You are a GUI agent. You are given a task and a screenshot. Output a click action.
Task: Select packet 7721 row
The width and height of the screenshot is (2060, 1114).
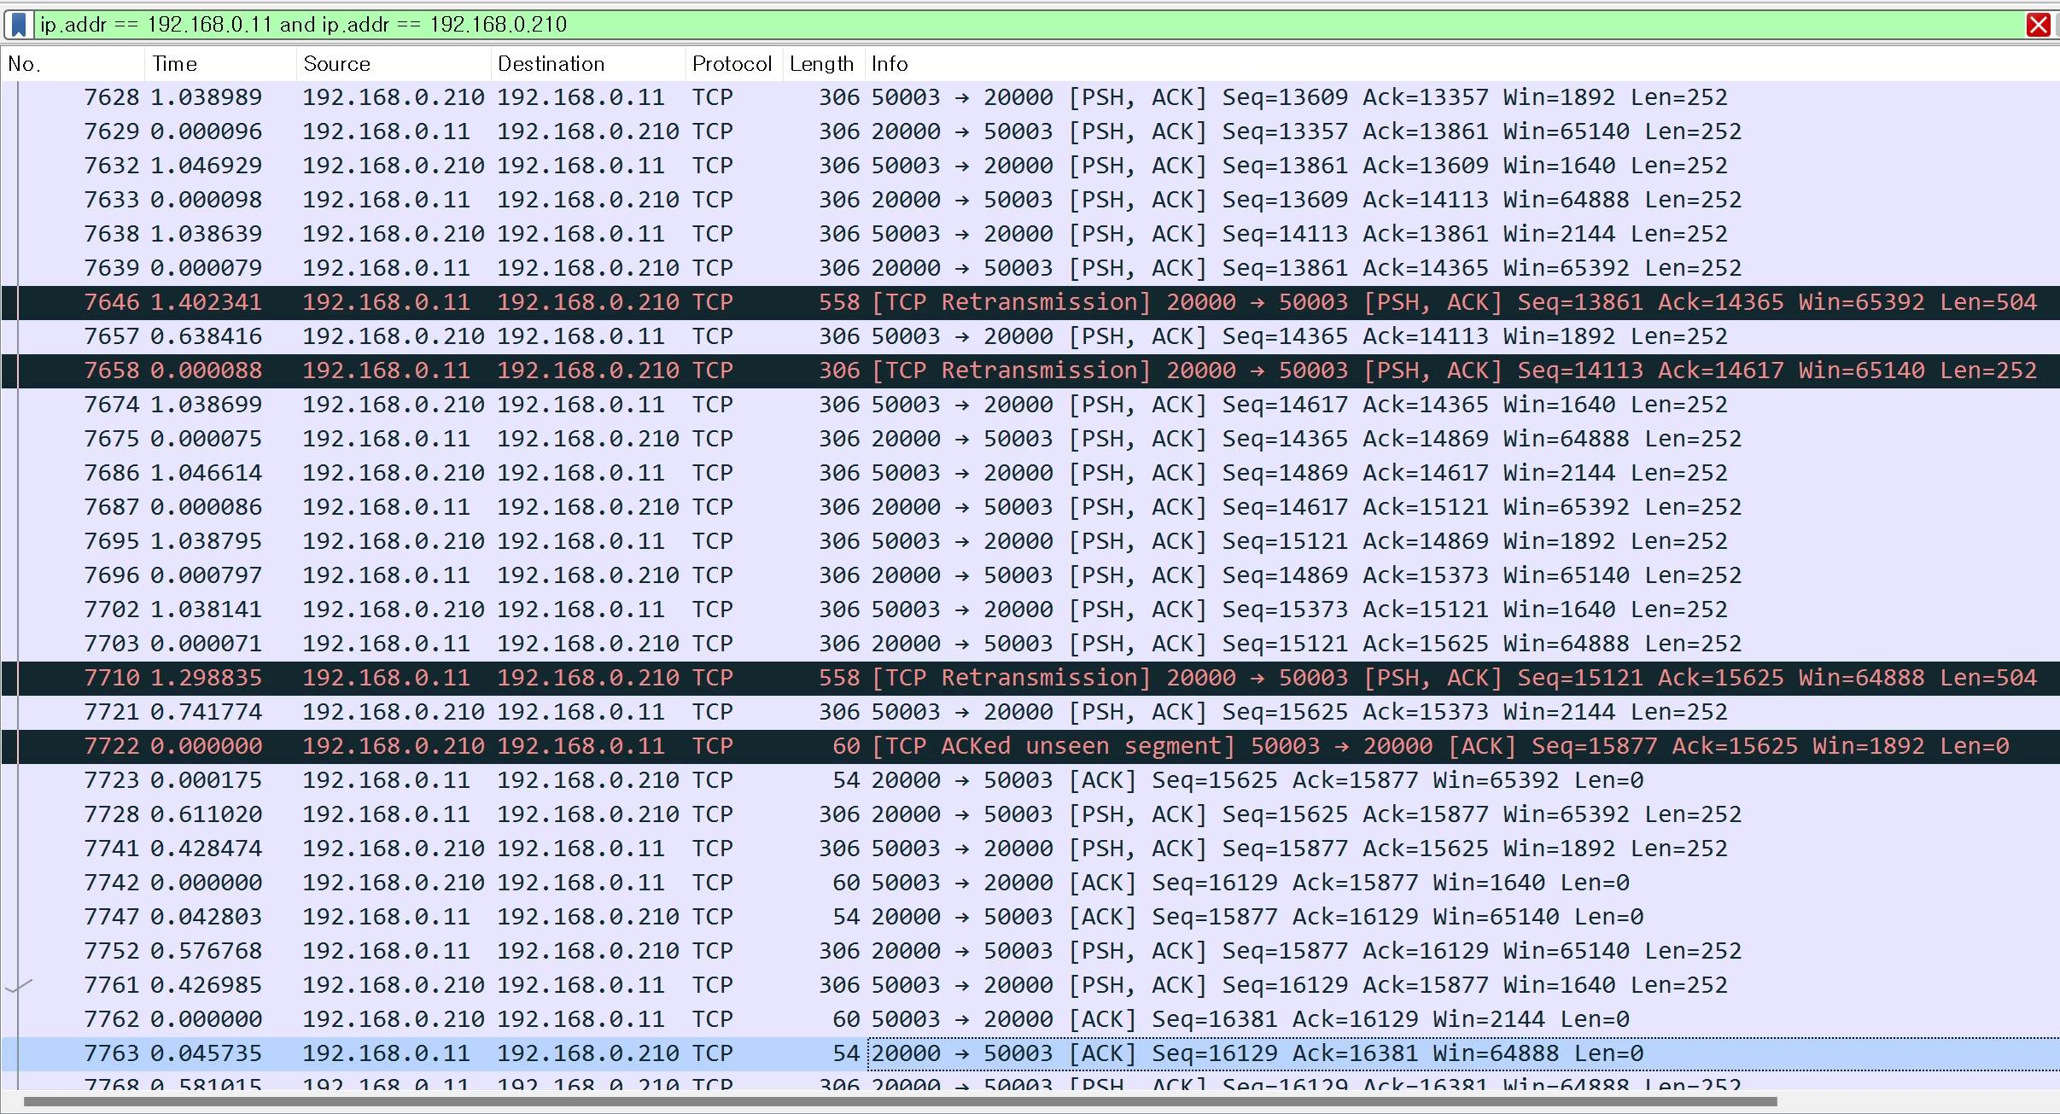1030,712
